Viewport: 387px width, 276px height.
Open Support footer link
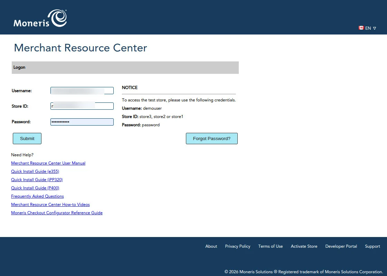pos(372,246)
